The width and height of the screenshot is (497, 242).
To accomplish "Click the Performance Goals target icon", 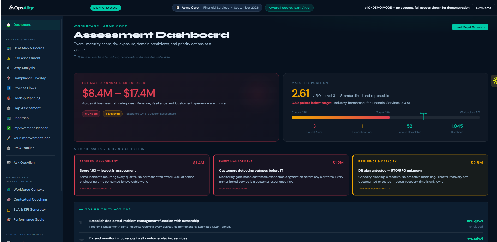I will point(9,220).
